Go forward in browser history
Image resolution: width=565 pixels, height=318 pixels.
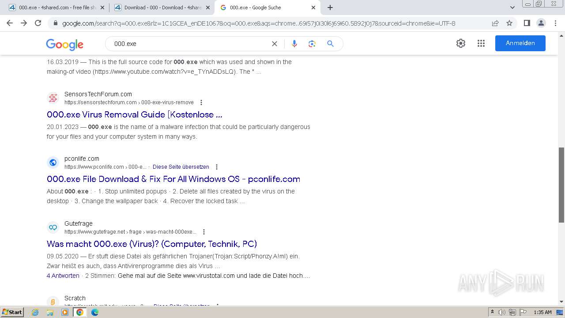(x=24, y=23)
